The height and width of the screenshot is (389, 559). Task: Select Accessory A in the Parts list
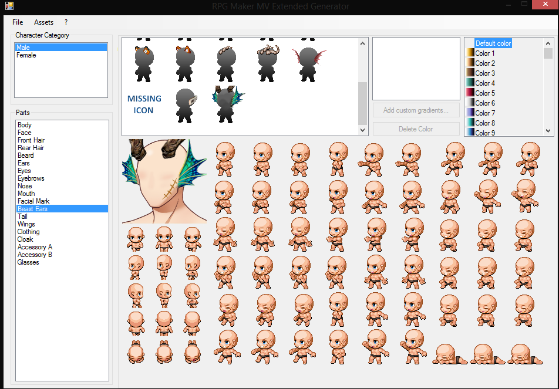(62, 247)
